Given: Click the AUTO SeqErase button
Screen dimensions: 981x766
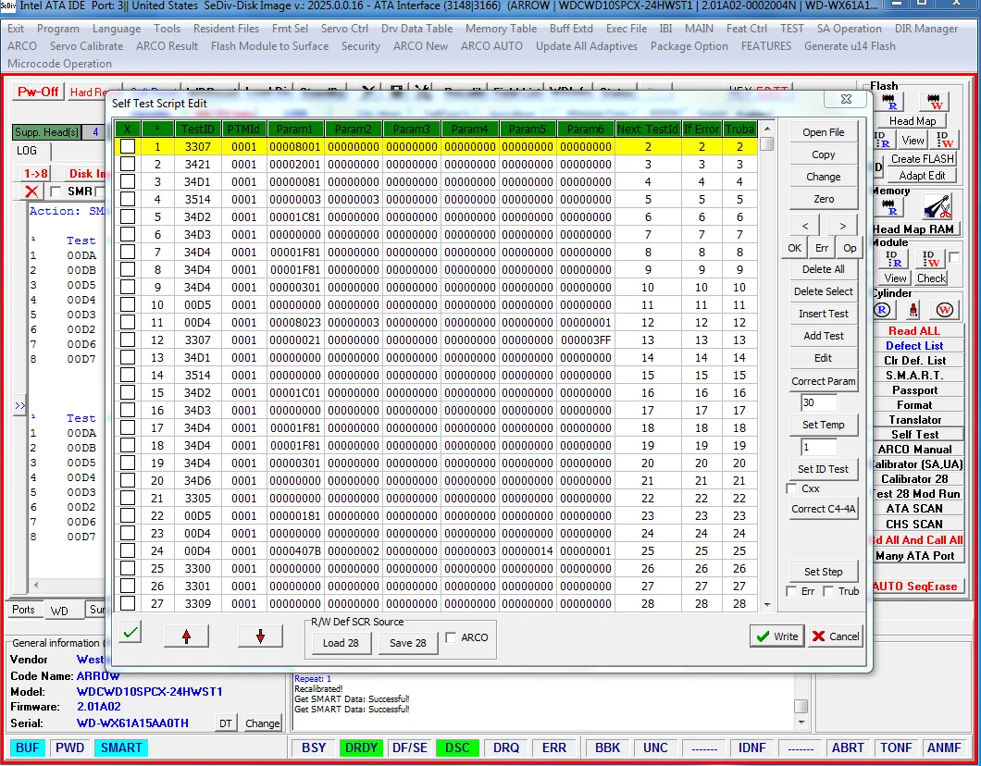Looking at the screenshot, I should pyautogui.click(x=916, y=587).
